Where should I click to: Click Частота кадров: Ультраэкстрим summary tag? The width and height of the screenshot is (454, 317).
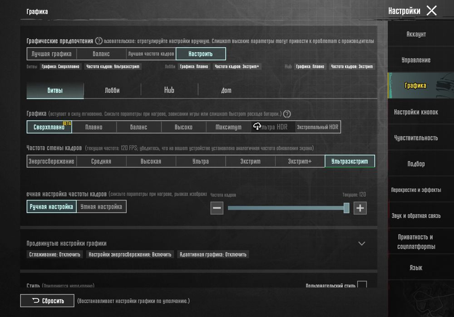click(x=113, y=67)
